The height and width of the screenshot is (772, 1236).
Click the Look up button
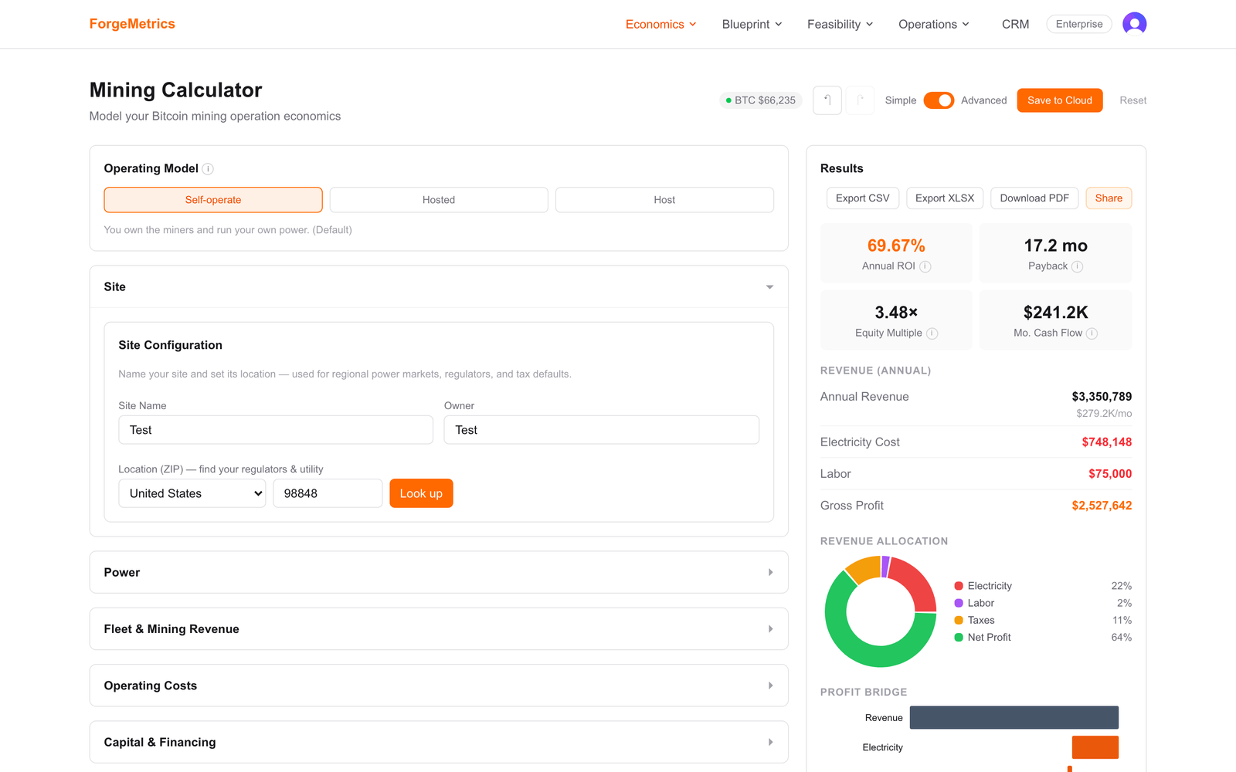(x=421, y=493)
